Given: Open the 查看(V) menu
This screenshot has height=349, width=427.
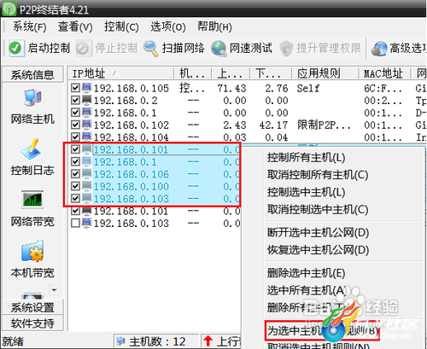Looking at the screenshot, I should click(75, 27).
